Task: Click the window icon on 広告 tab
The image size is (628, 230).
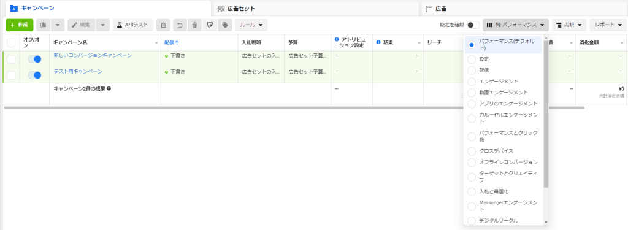Action: click(x=429, y=9)
